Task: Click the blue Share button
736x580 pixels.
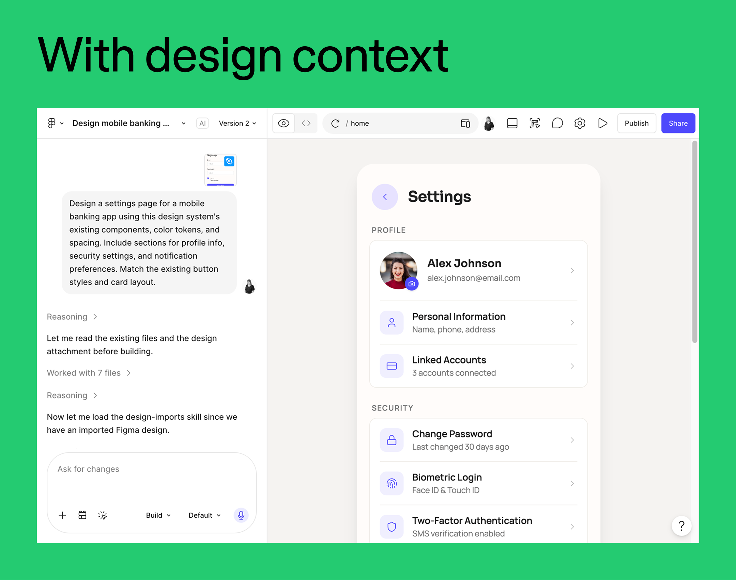Action: 678,123
